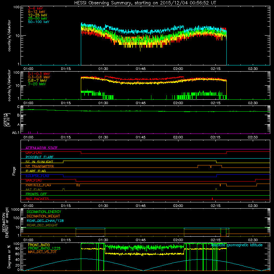Image resolution: width=274 pixels, height=274 pixels.
Task: Select the PARTICLE_FLAG label
Action: pos(38,185)
